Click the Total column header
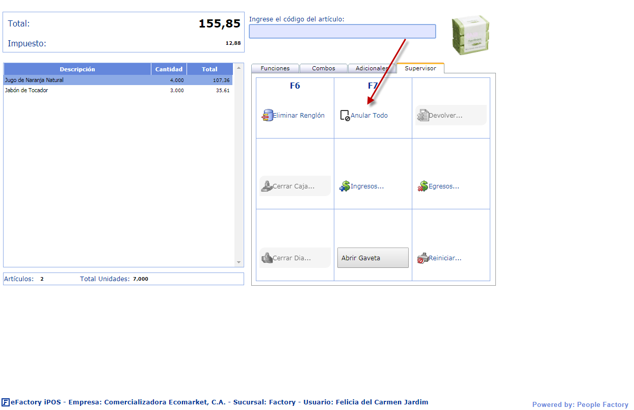Screen dimensions: 634x410 click(210, 69)
